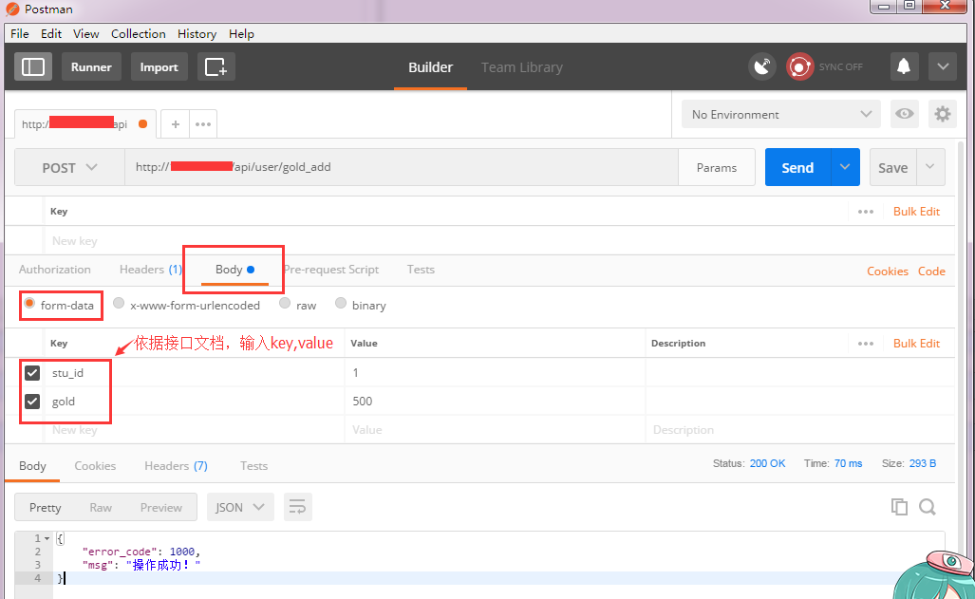This screenshot has width=975, height=599.
Task: Open environment quick look eye icon
Action: (x=905, y=115)
